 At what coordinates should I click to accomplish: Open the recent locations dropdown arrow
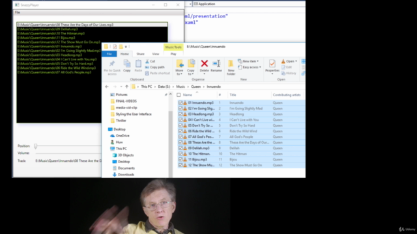pyautogui.click(x=121, y=86)
